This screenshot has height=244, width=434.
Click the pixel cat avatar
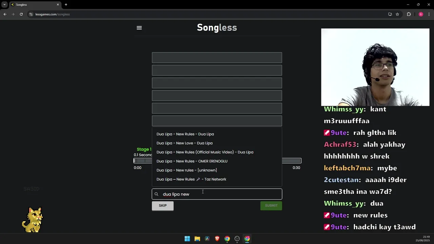[x=33, y=220]
